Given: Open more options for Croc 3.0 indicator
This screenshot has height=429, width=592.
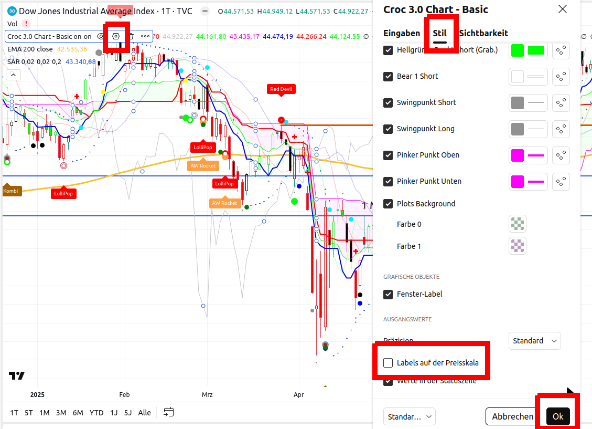Looking at the screenshot, I should pyautogui.click(x=145, y=37).
